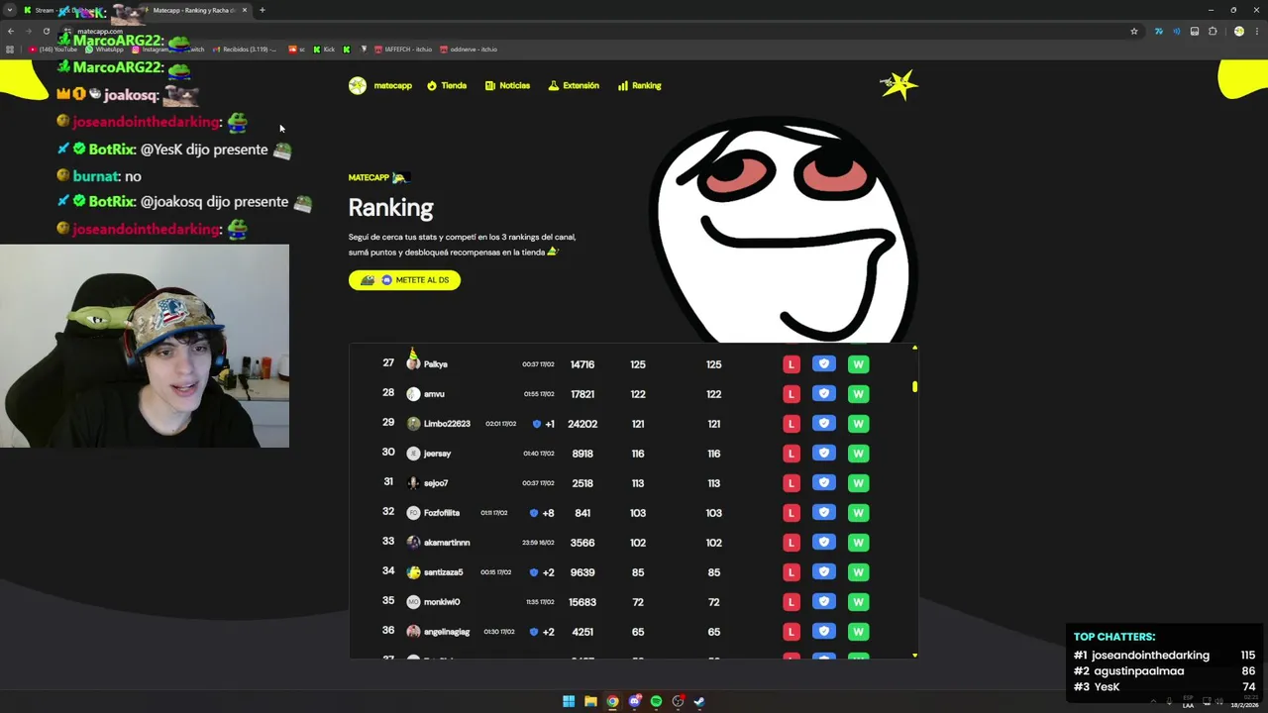The image size is (1268, 713).
Task: Click score 24202 in Limbo22623 row
Action: tap(582, 424)
